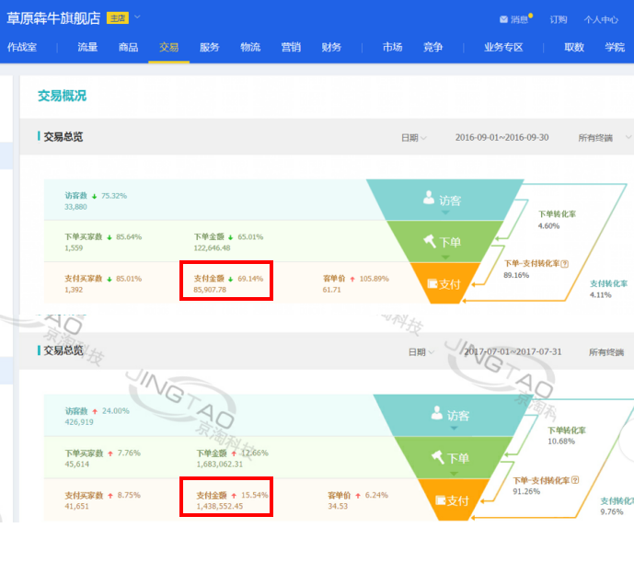Screen dimensions: 634x585
Task: Click the 订购 link in header
Action: (559, 19)
